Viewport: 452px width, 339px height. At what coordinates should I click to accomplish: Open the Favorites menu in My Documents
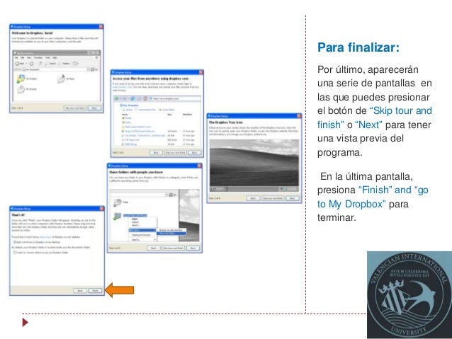pos(38,57)
